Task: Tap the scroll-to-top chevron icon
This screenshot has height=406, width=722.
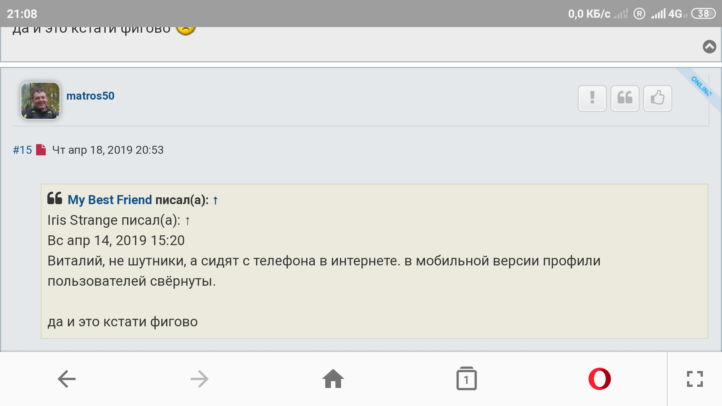Action: [709, 47]
